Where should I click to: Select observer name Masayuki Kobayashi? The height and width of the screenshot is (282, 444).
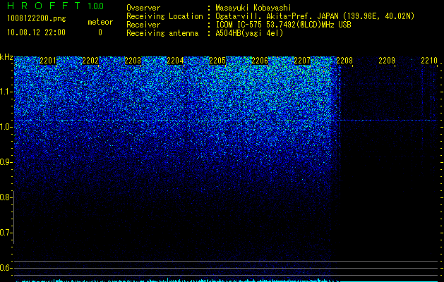tap(253, 8)
